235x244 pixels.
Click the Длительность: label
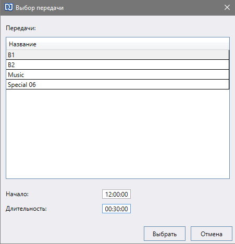(26, 209)
